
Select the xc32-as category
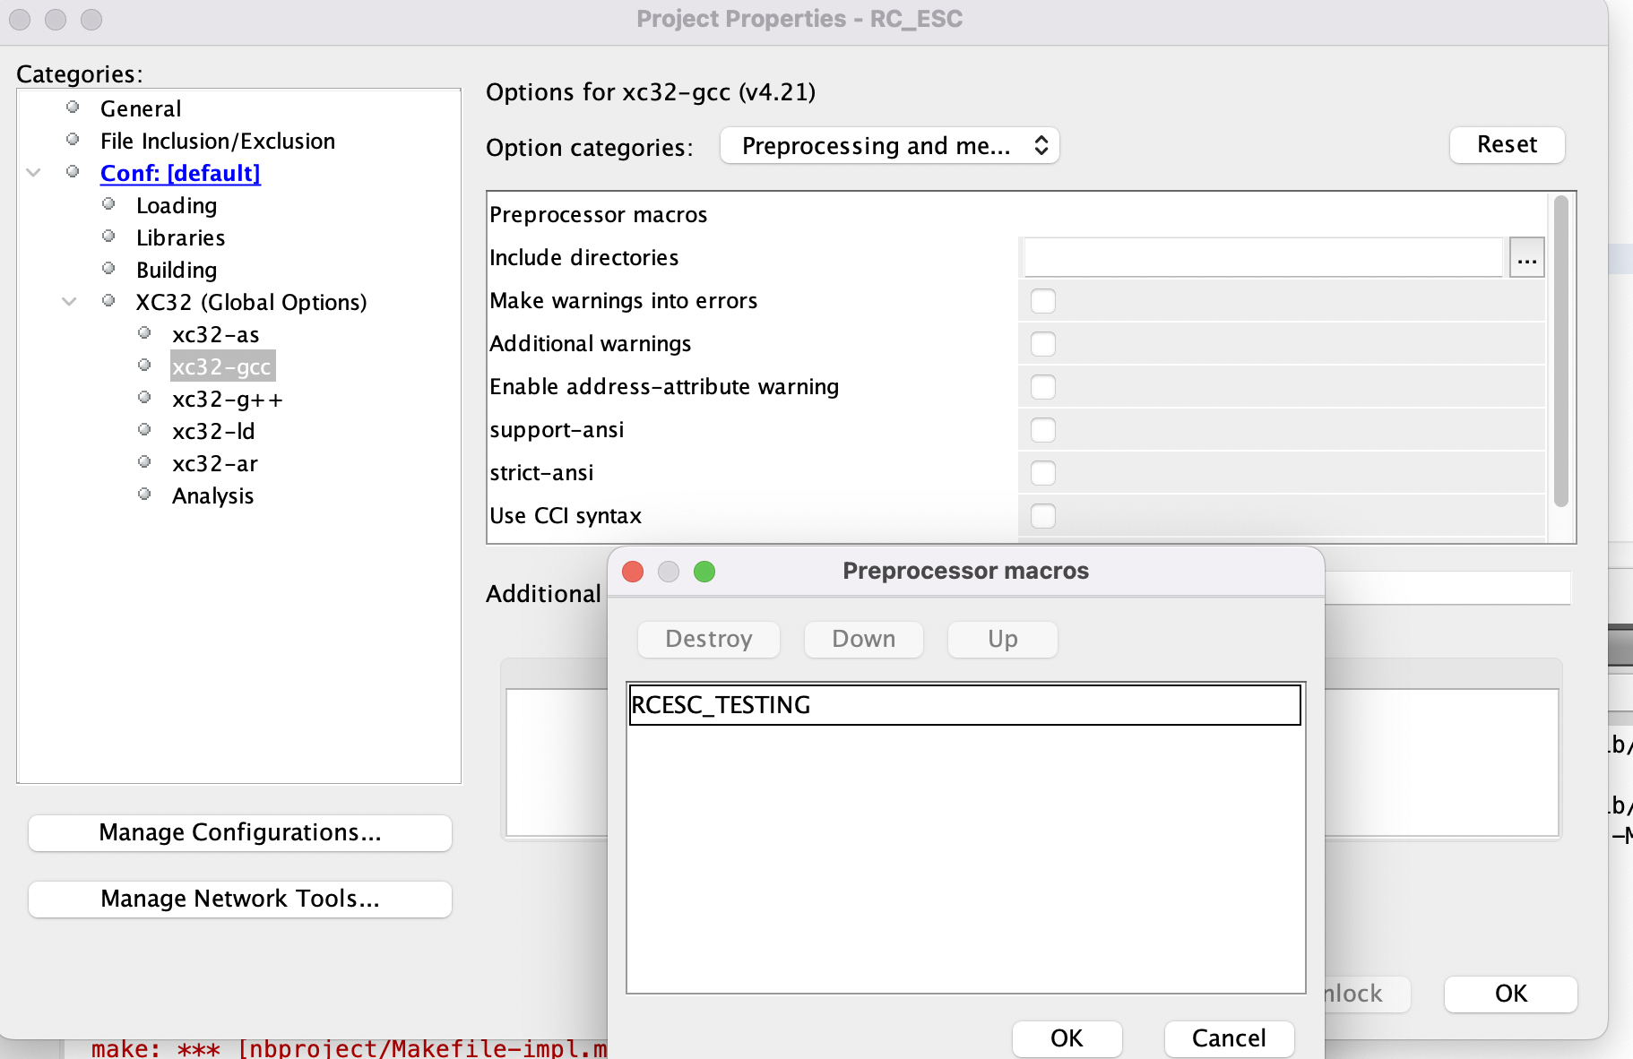(216, 334)
